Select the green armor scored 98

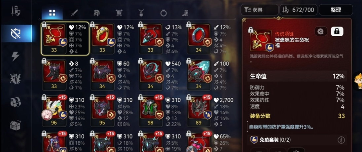[150, 111]
